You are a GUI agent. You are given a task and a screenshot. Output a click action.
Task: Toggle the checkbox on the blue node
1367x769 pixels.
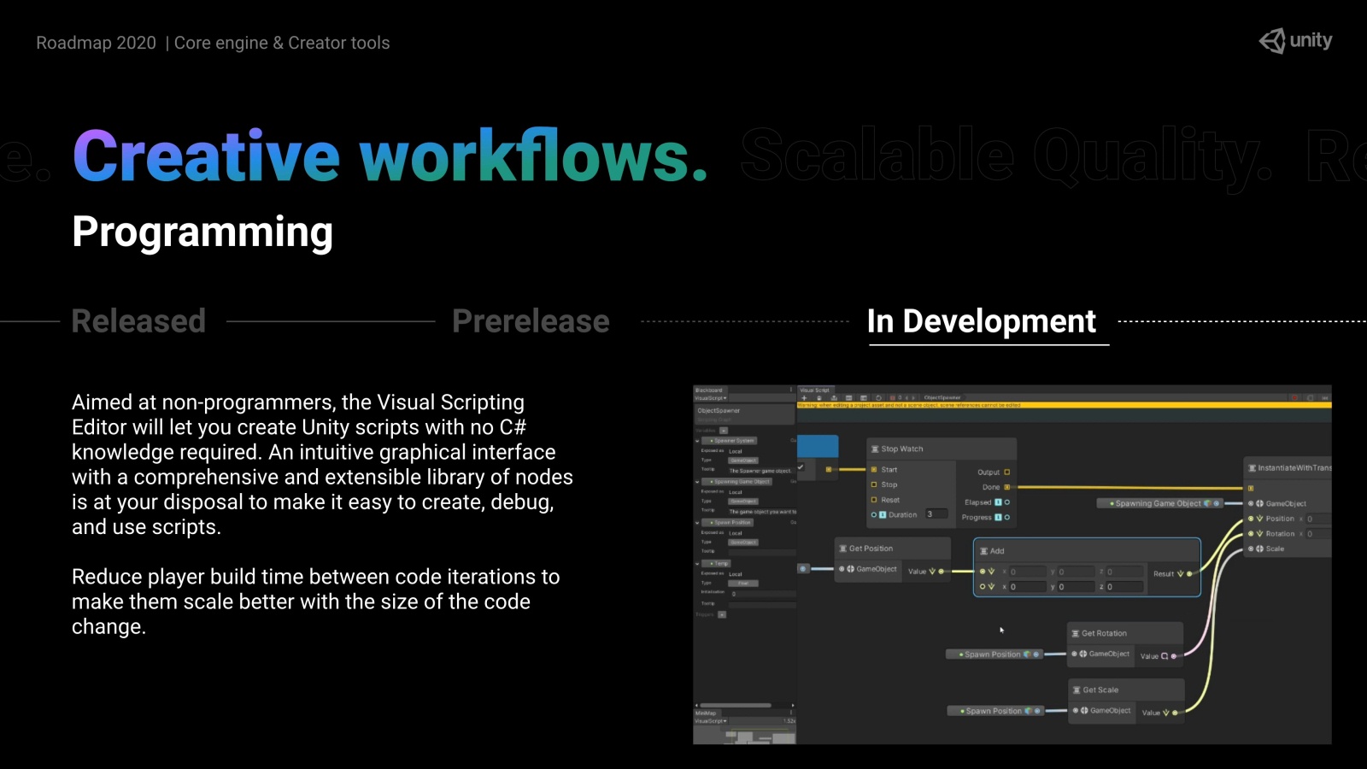click(x=801, y=467)
